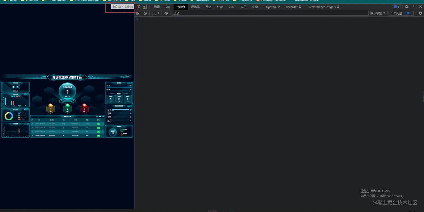424x212 pixels.
Task: Show the console sidebar
Action: point(138,13)
